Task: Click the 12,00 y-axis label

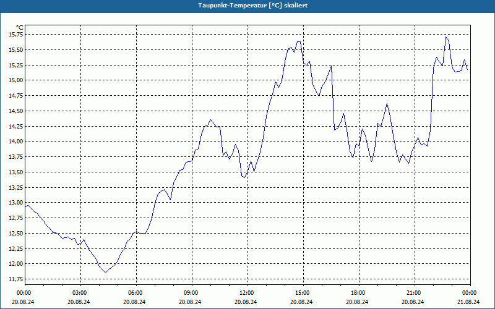Action: pos(16,264)
